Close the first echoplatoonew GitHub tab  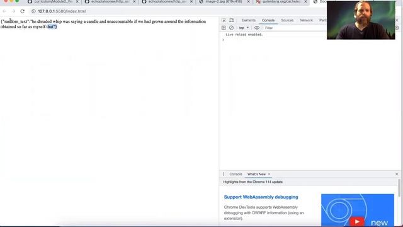point(134,1)
